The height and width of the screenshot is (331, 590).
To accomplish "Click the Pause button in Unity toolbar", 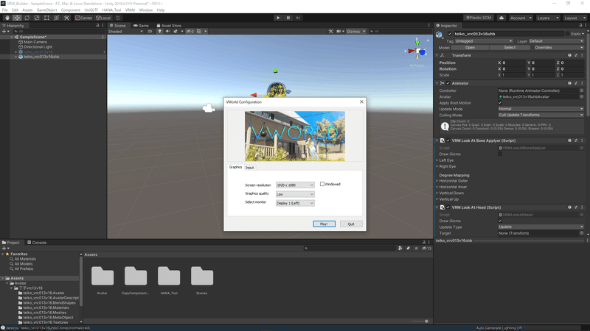I will coord(288,18).
